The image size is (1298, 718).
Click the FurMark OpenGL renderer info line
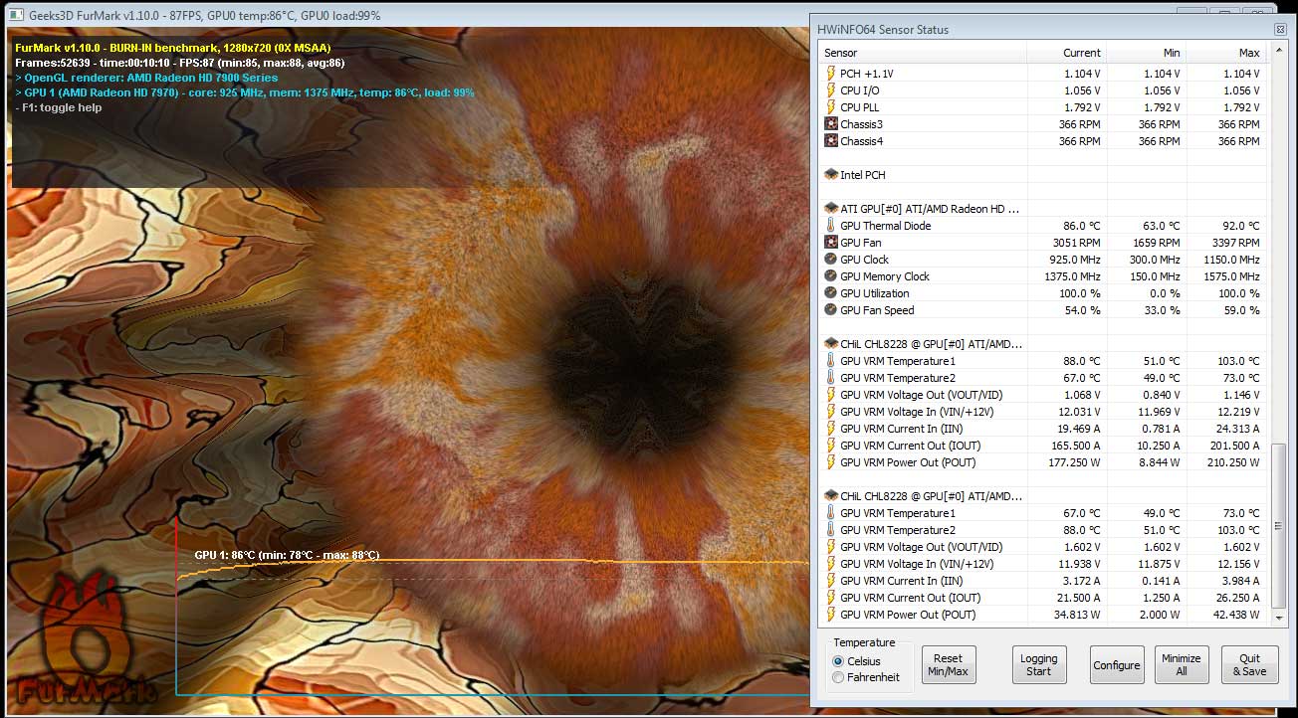coord(147,78)
